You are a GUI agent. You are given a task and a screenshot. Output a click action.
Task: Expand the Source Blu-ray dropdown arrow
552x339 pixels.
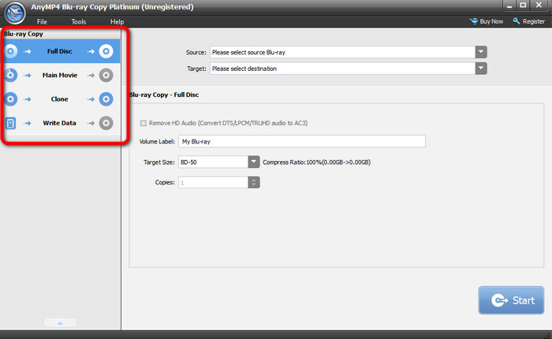[x=481, y=52]
